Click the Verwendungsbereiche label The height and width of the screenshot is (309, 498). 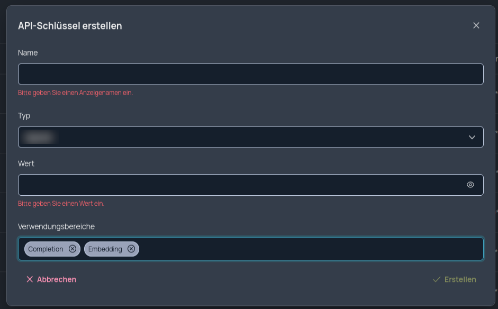coord(56,226)
